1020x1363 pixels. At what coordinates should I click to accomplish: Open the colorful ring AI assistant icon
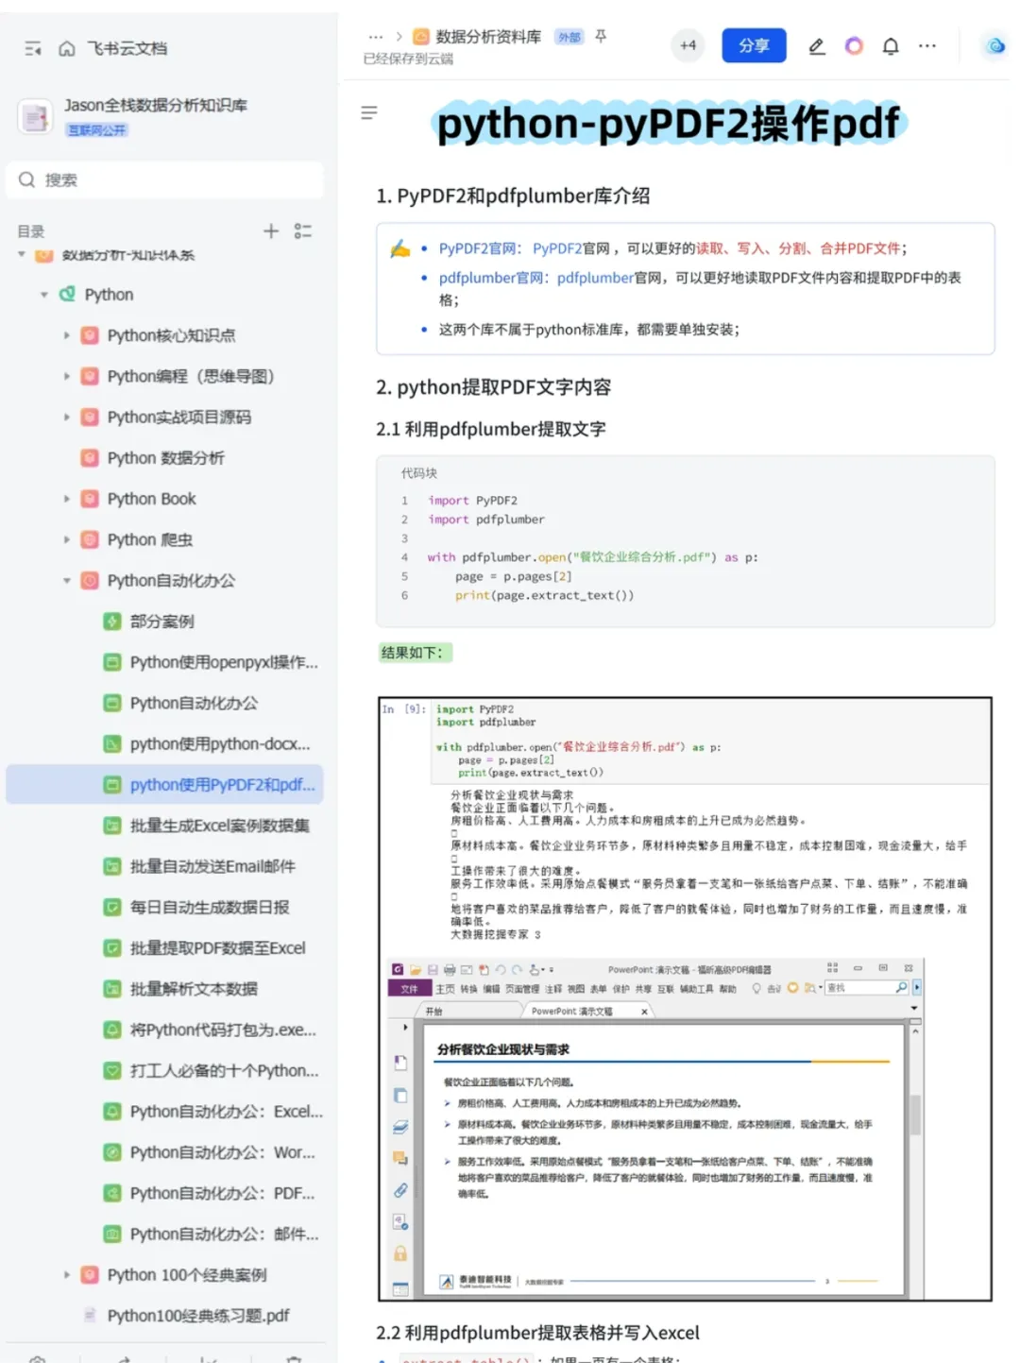[x=854, y=45]
